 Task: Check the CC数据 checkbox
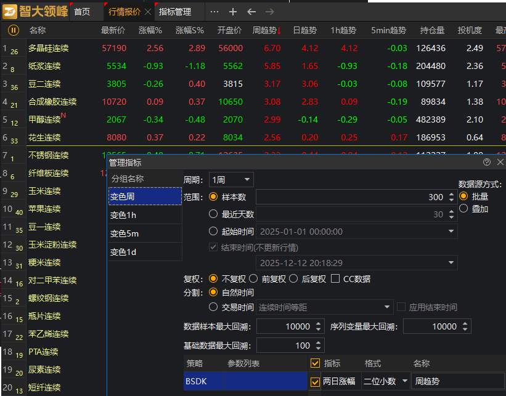point(335,278)
